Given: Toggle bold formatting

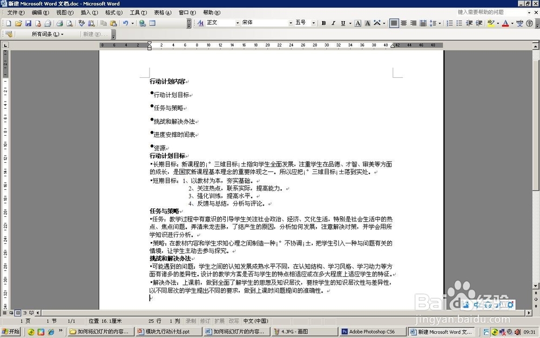Looking at the screenshot, I should coord(323,23).
